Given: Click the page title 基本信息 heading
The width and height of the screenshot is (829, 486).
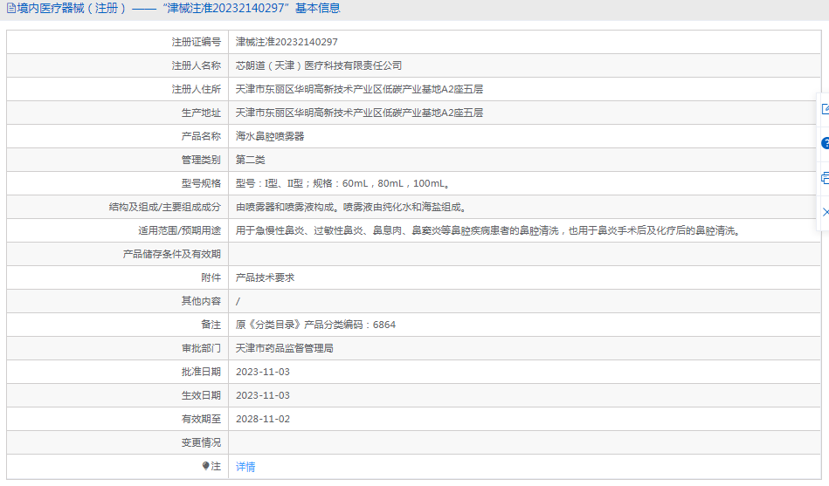Looking at the screenshot, I should (317, 9).
